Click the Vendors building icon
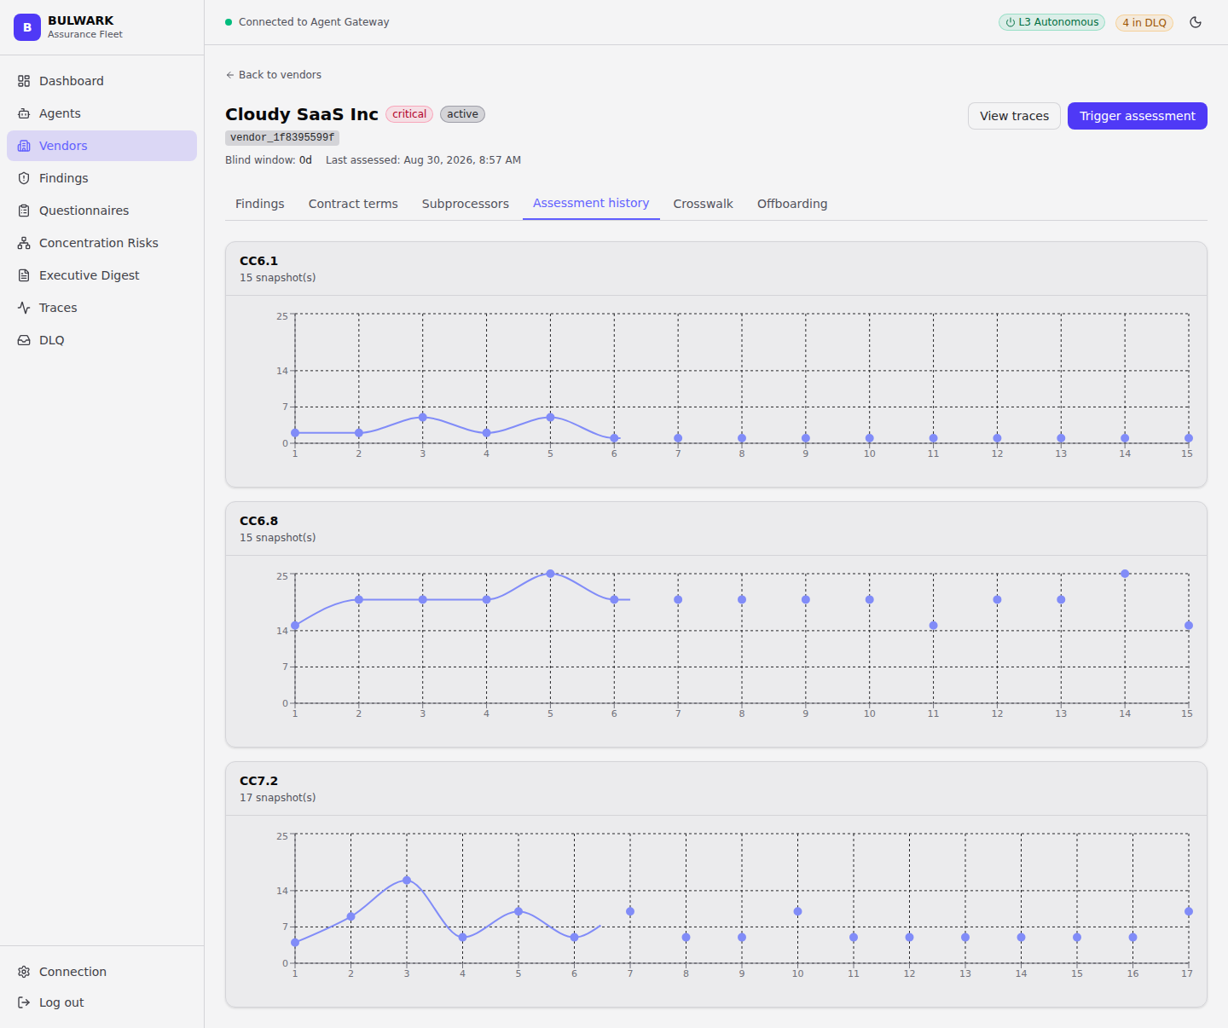This screenshot has height=1028, width=1228. [24, 146]
